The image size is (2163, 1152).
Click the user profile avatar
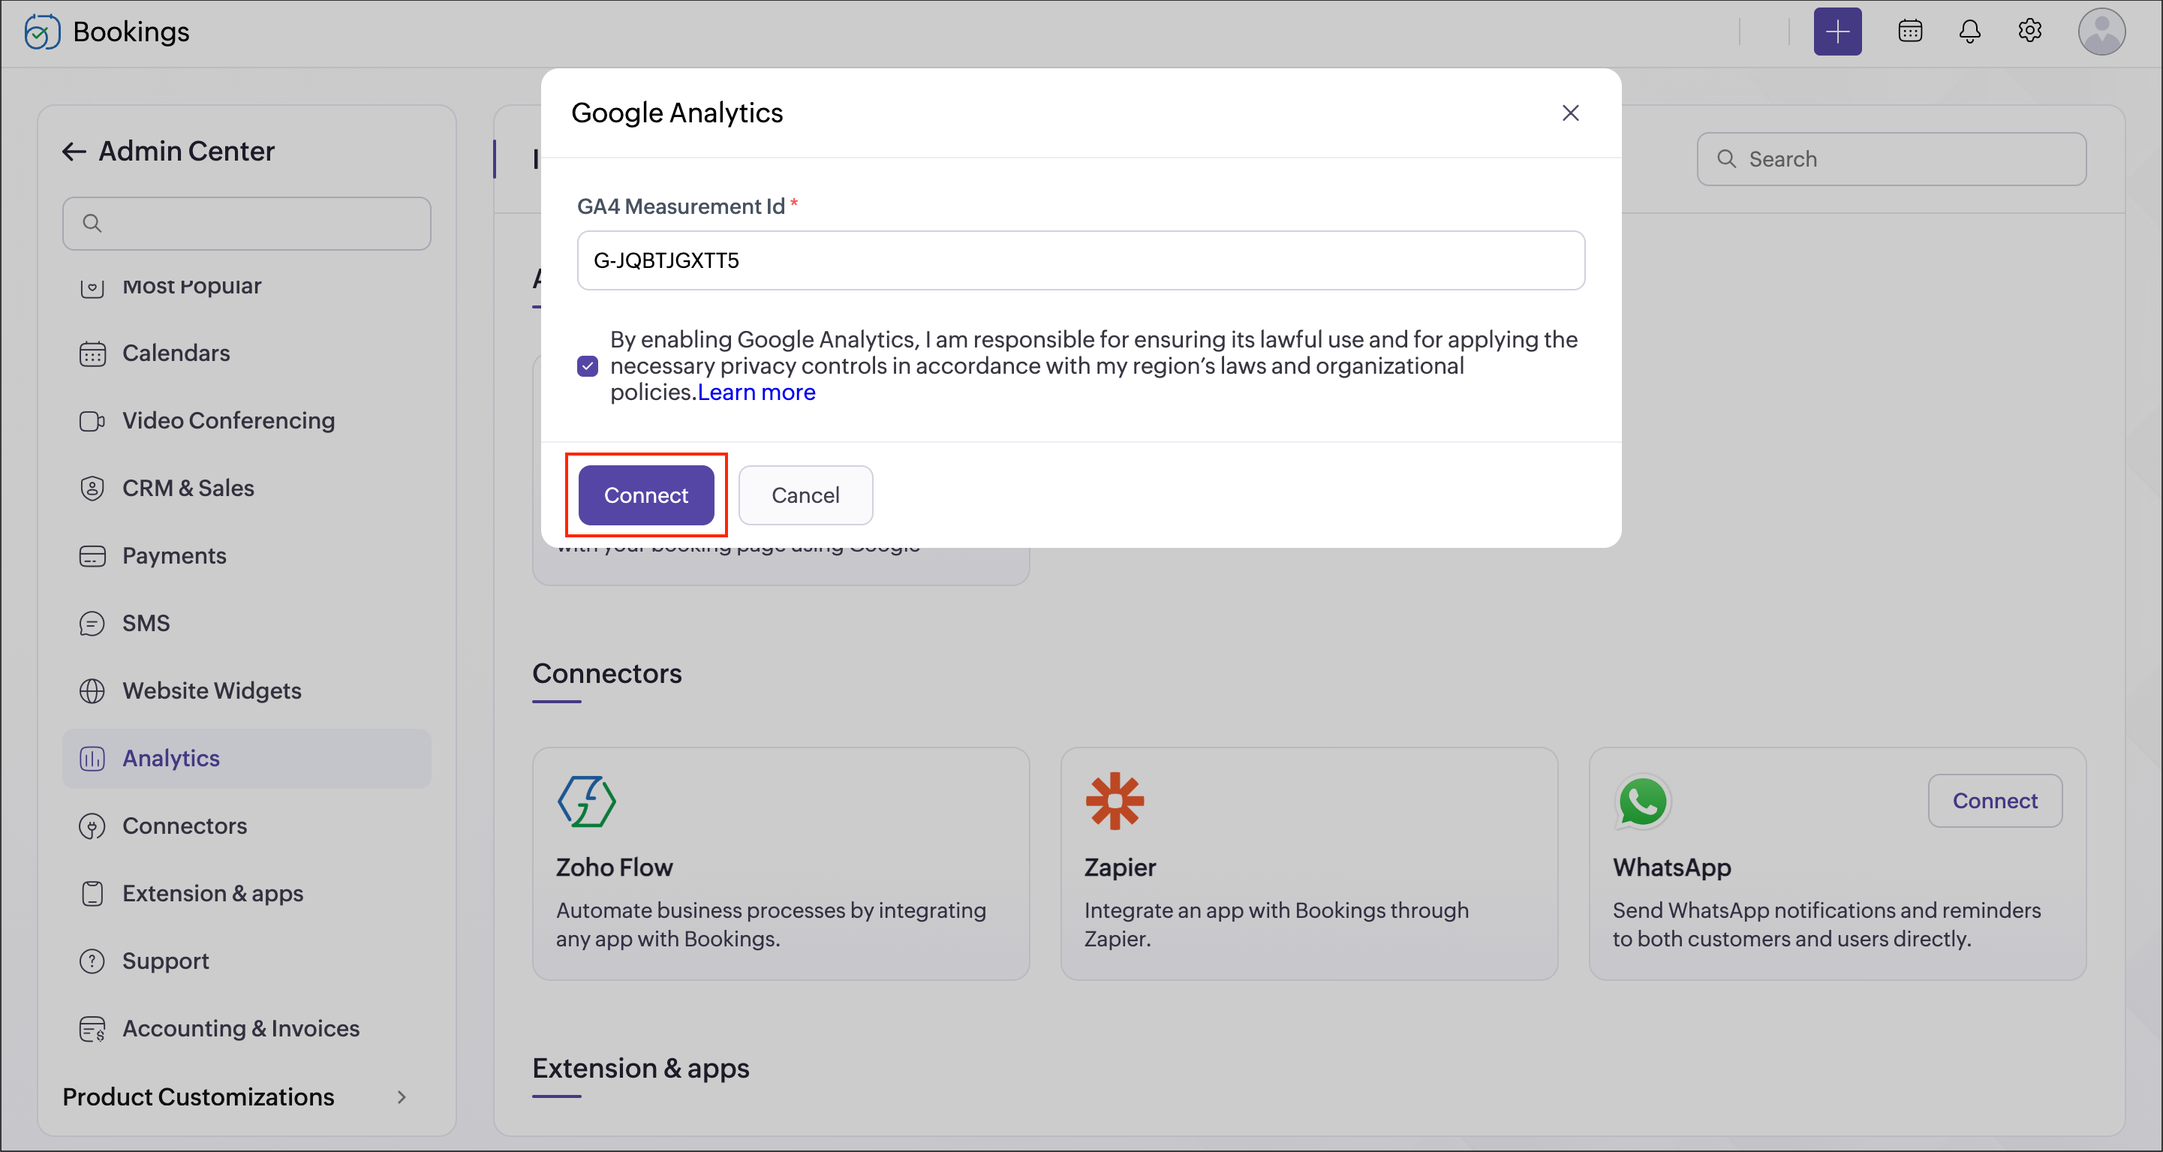2100,32
